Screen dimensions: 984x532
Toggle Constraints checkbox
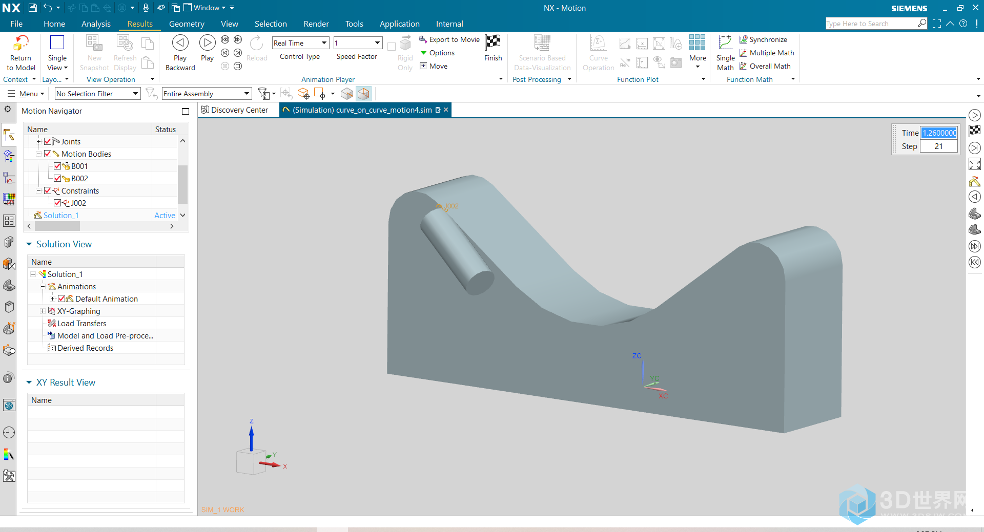click(x=48, y=190)
